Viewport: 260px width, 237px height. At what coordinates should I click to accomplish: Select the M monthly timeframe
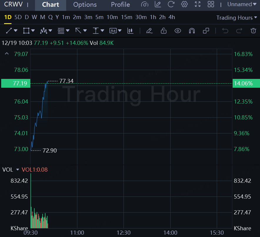point(43,17)
